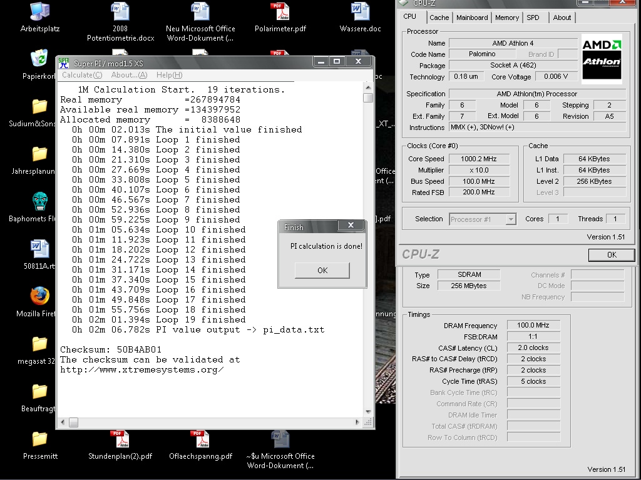Click the CPU-Z title bar icon

pos(404,2)
